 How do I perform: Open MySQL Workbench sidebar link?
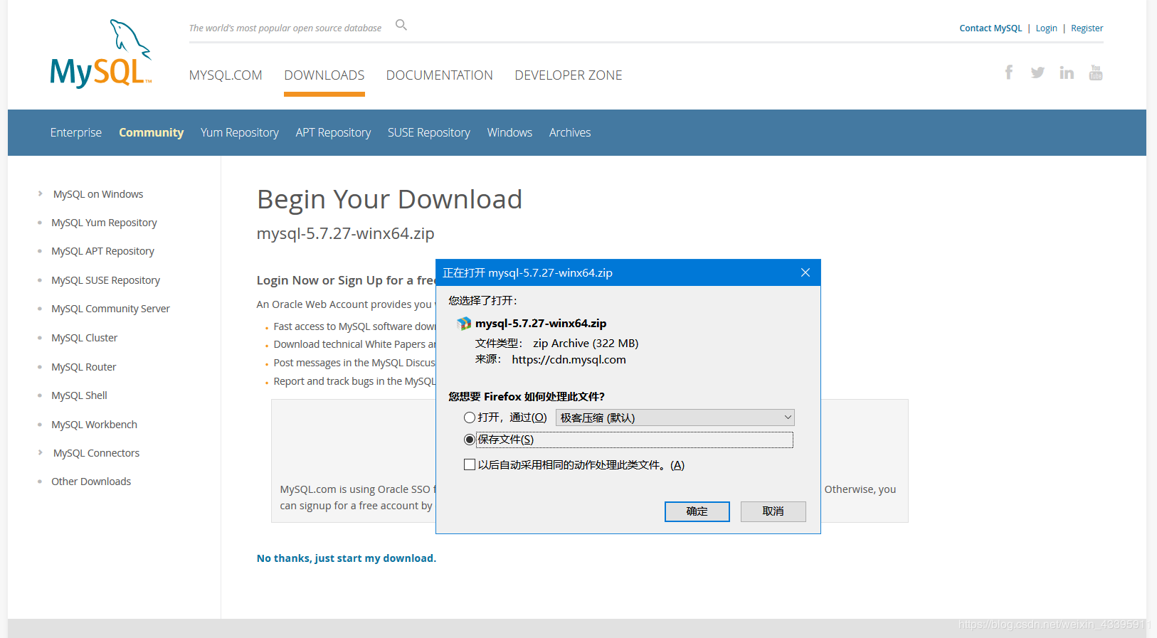click(94, 425)
